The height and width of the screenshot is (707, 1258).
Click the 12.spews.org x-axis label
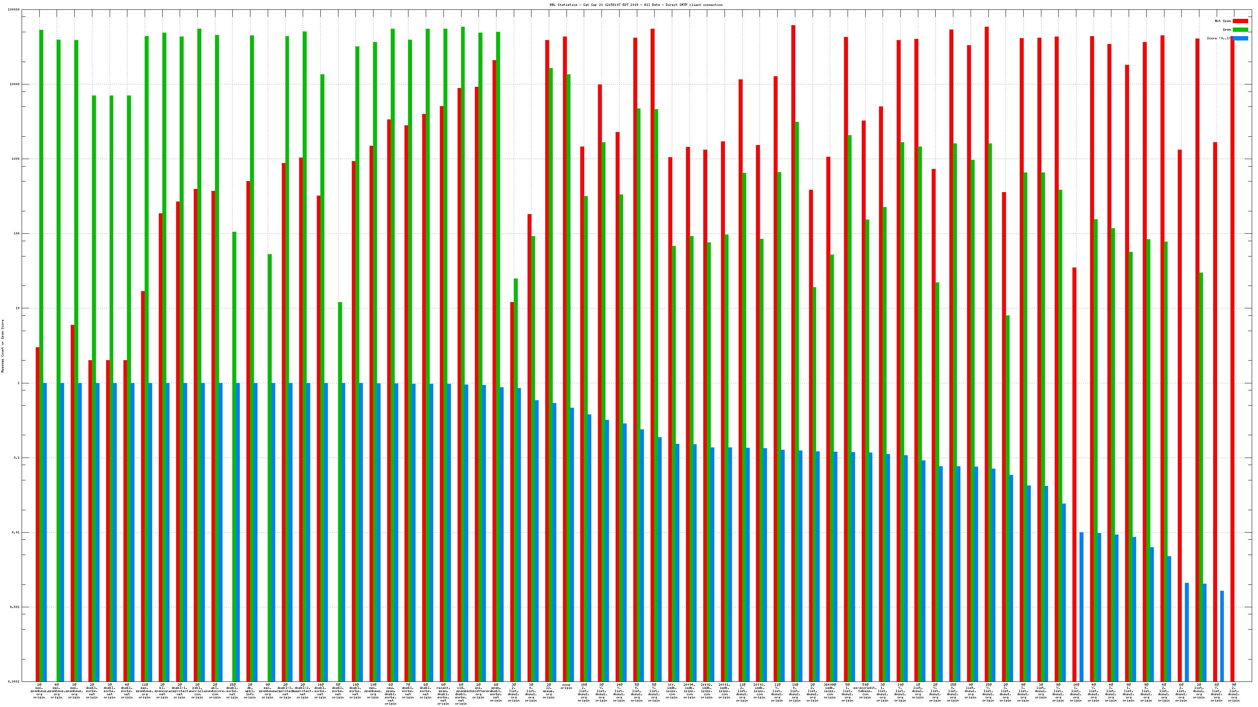coord(548,691)
